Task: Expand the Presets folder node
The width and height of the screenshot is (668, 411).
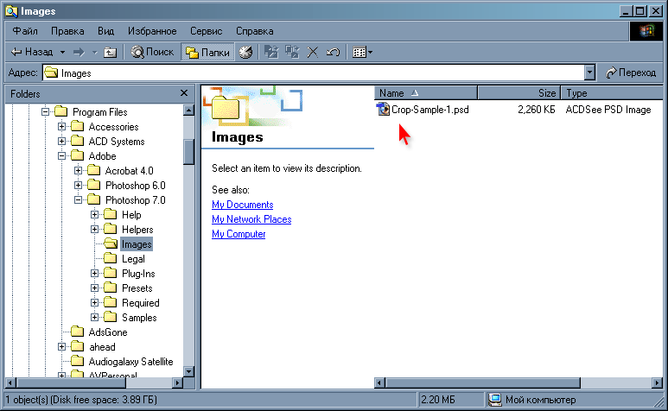Action: (x=94, y=288)
